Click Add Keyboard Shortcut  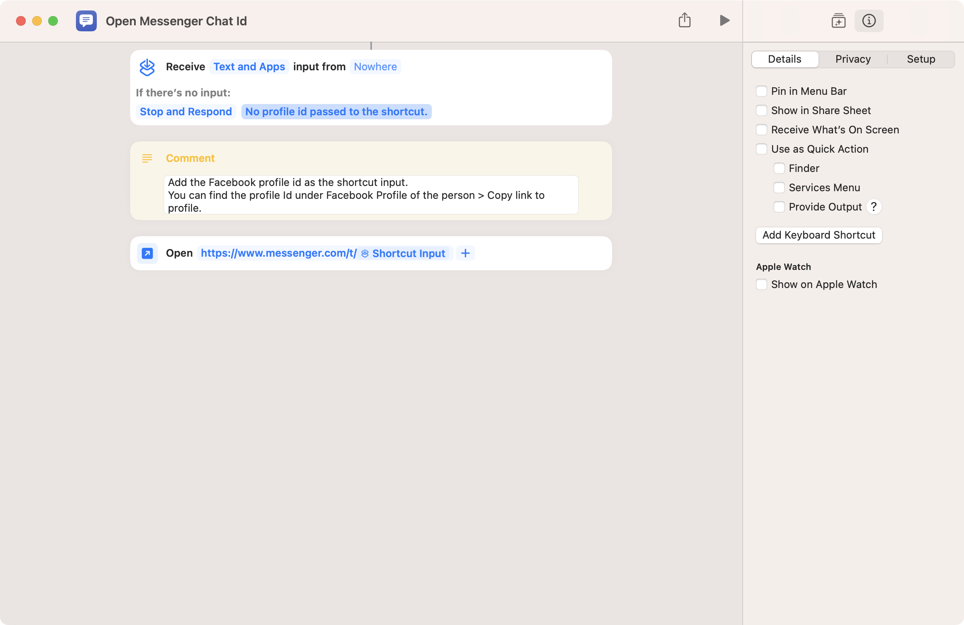(819, 235)
